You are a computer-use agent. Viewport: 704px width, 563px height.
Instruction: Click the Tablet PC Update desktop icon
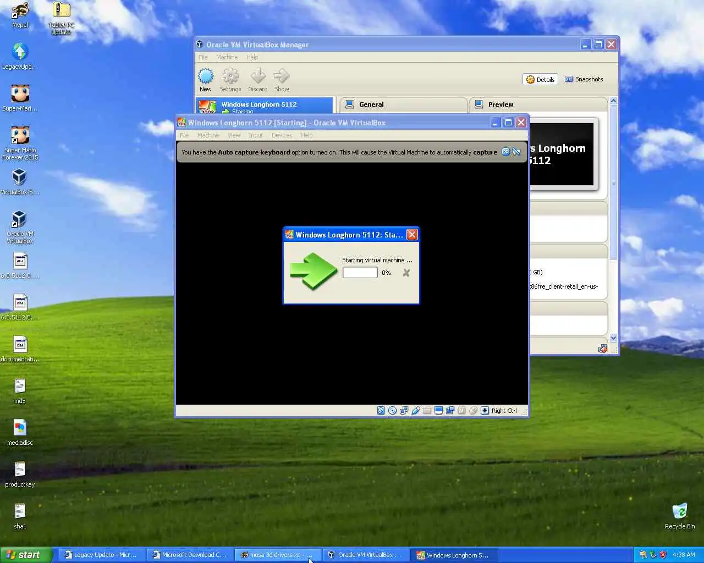(x=61, y=19)
